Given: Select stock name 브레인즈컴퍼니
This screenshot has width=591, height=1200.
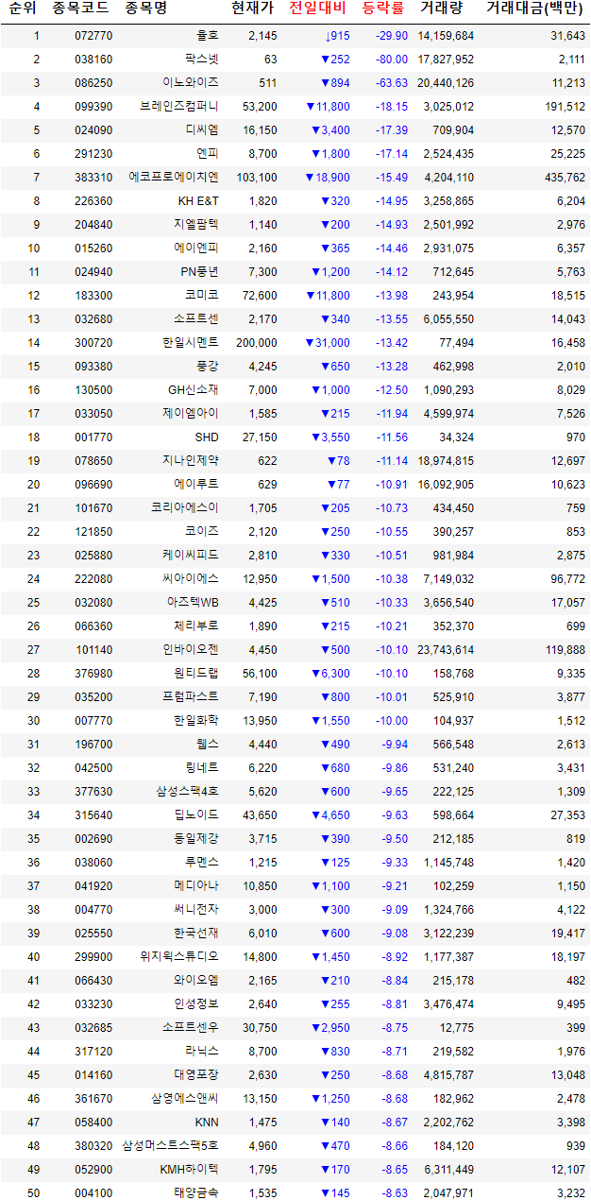Looking at the screenshot, I should pyautogui.click(x=179, y=107).
